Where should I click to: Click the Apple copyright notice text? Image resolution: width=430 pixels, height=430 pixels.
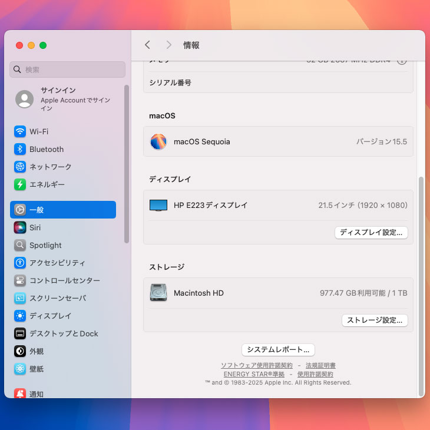pos(278,382)
